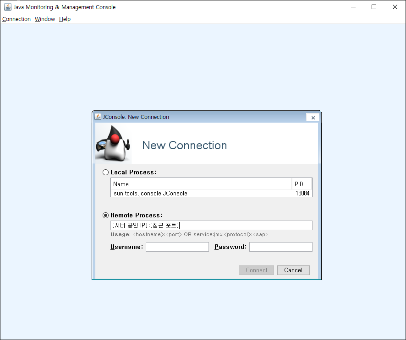
Task: Focus the Remote Process address field
Action: (211, 225)
